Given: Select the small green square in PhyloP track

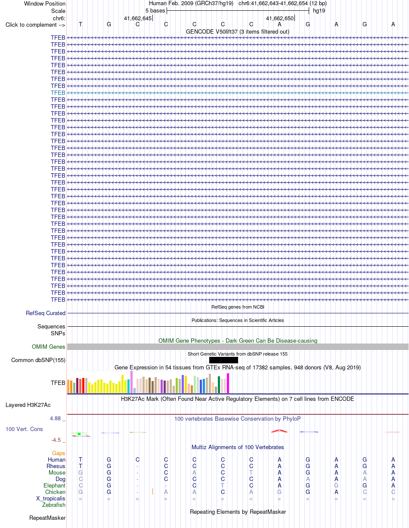Looking at the screenshot, I should 79,434.
